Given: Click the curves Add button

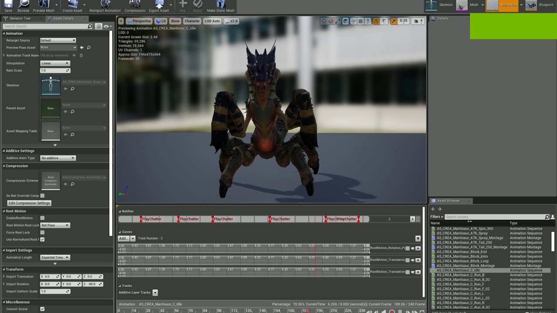Looking at the screenshot, I should tap(124, 238).
